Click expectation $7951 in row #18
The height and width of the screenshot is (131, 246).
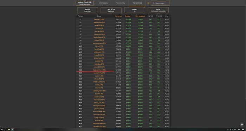[x=140, y=70]
